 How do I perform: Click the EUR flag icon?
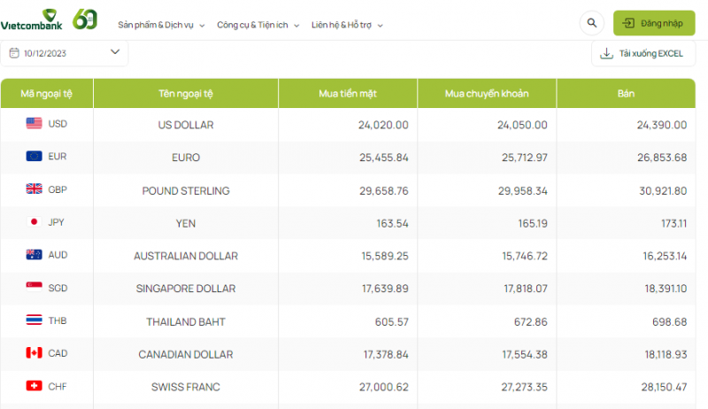point(35,157)
